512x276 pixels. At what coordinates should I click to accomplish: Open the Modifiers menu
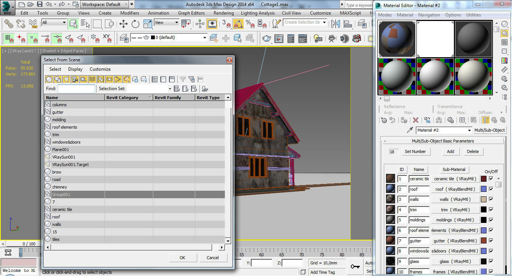click(x=130, y=13)
